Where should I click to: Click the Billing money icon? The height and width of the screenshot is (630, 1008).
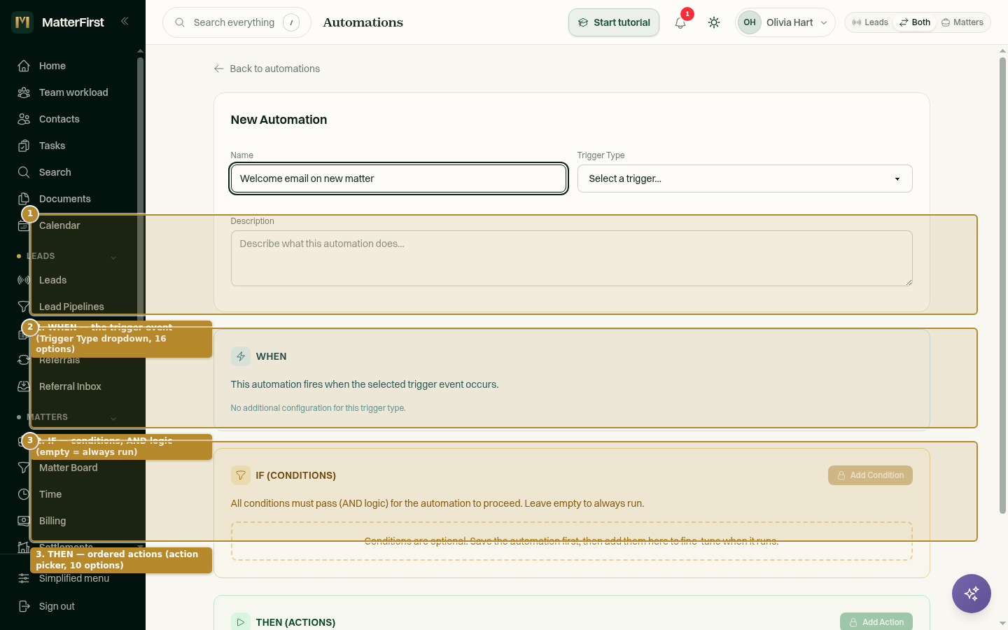tap(24, 521)
